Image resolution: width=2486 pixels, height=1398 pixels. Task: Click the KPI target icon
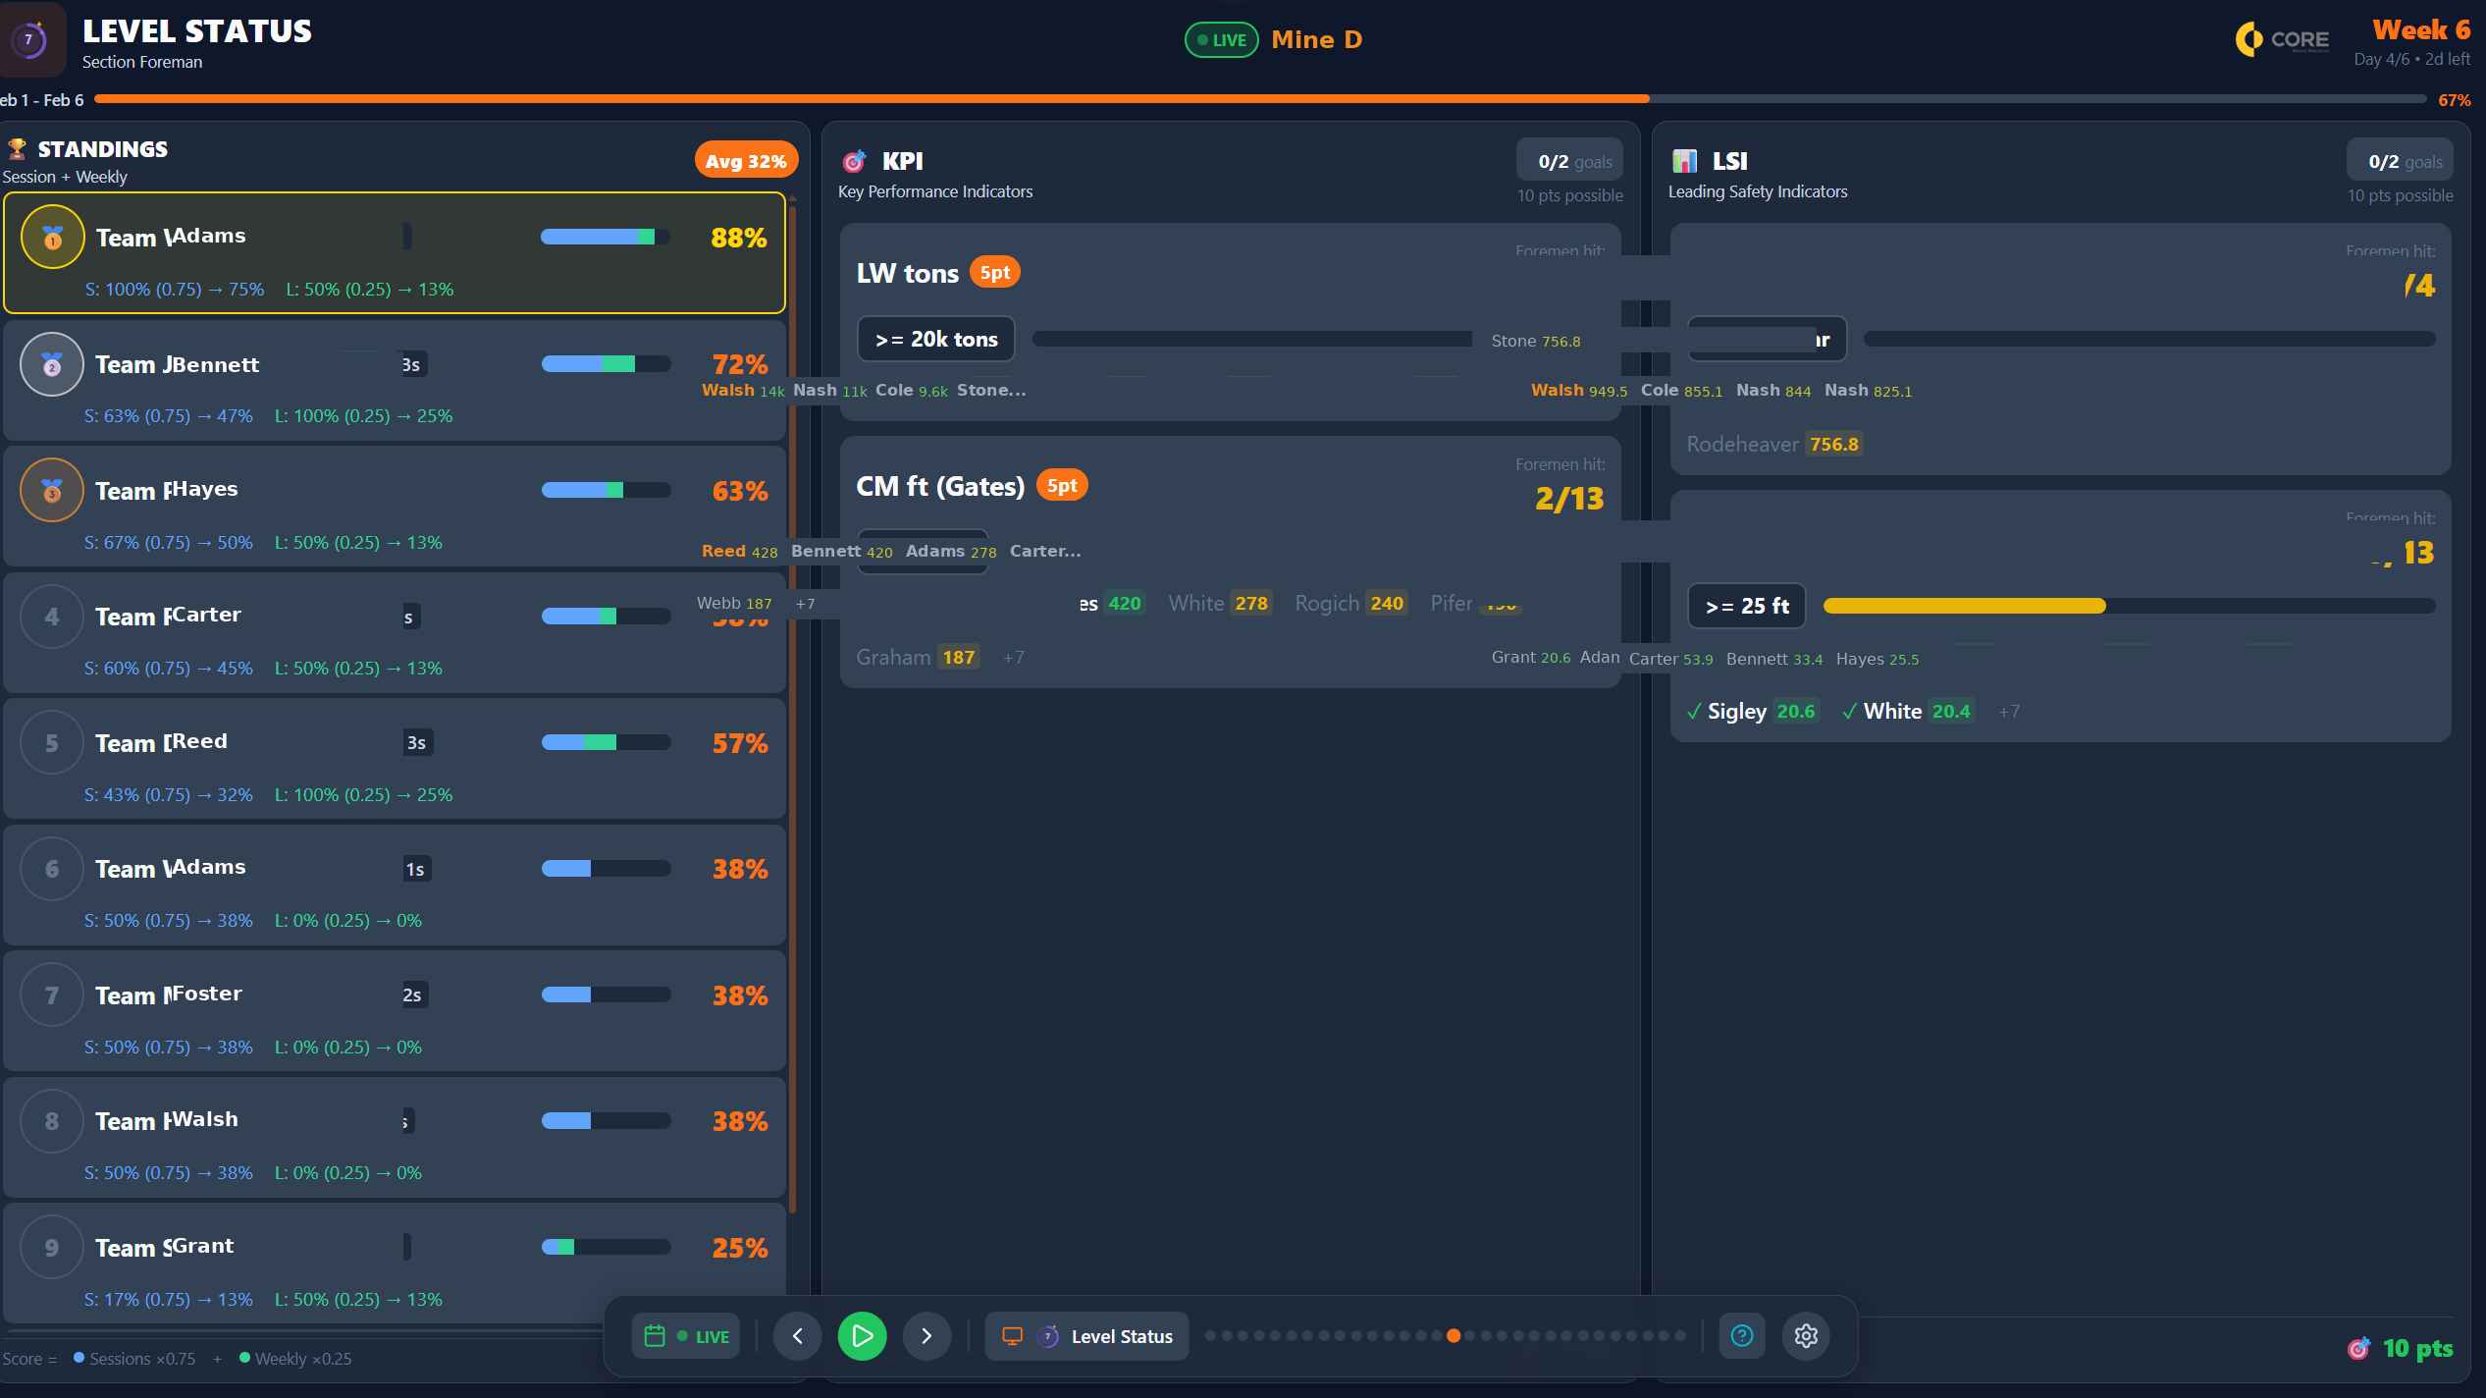coord(856,160)
